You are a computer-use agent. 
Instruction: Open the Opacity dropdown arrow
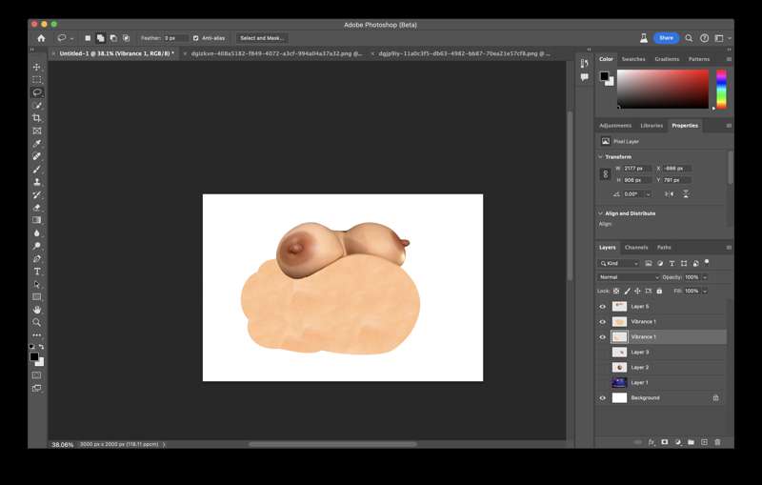pos(705,277)
